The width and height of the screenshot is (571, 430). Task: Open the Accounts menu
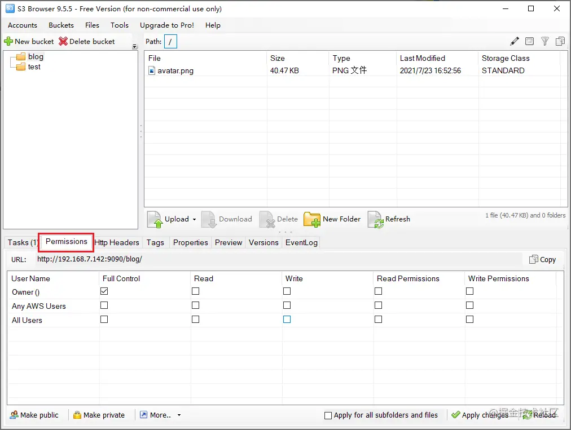click(x=23, y=25)
